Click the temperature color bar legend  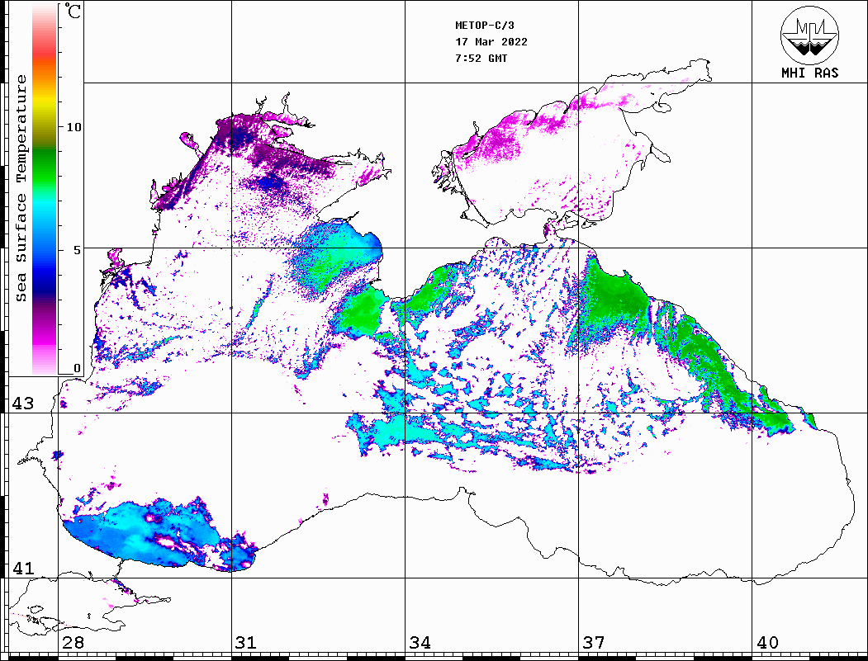(x=45, y=189)
